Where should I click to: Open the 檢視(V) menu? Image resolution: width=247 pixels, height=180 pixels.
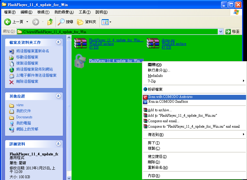tap(43, 12)
